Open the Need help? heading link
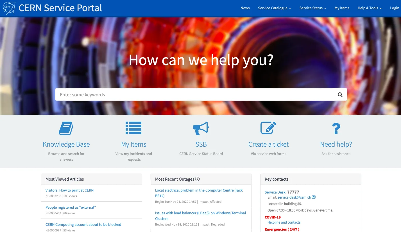401x232 pixels. [x=336, y=144]
